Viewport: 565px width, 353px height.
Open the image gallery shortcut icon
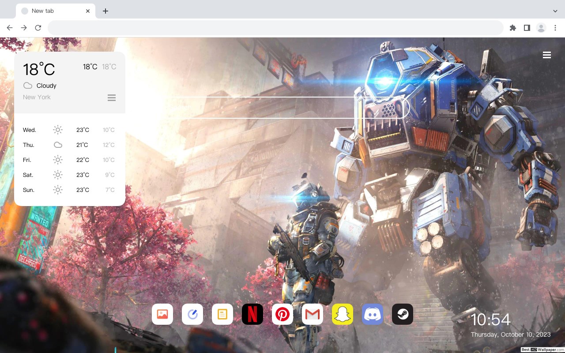pos(162,314)
